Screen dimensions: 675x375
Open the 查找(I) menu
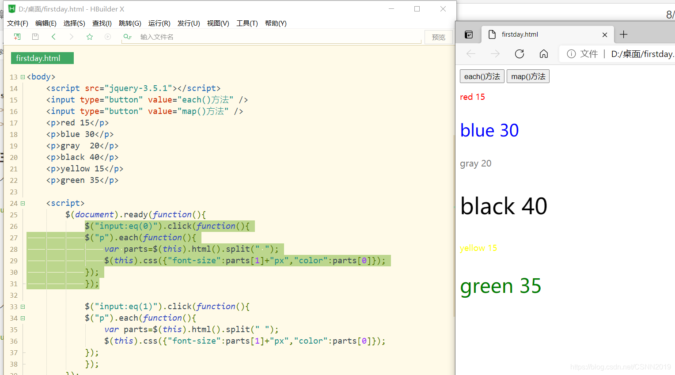pyautogui.click(x=102, y=23)
